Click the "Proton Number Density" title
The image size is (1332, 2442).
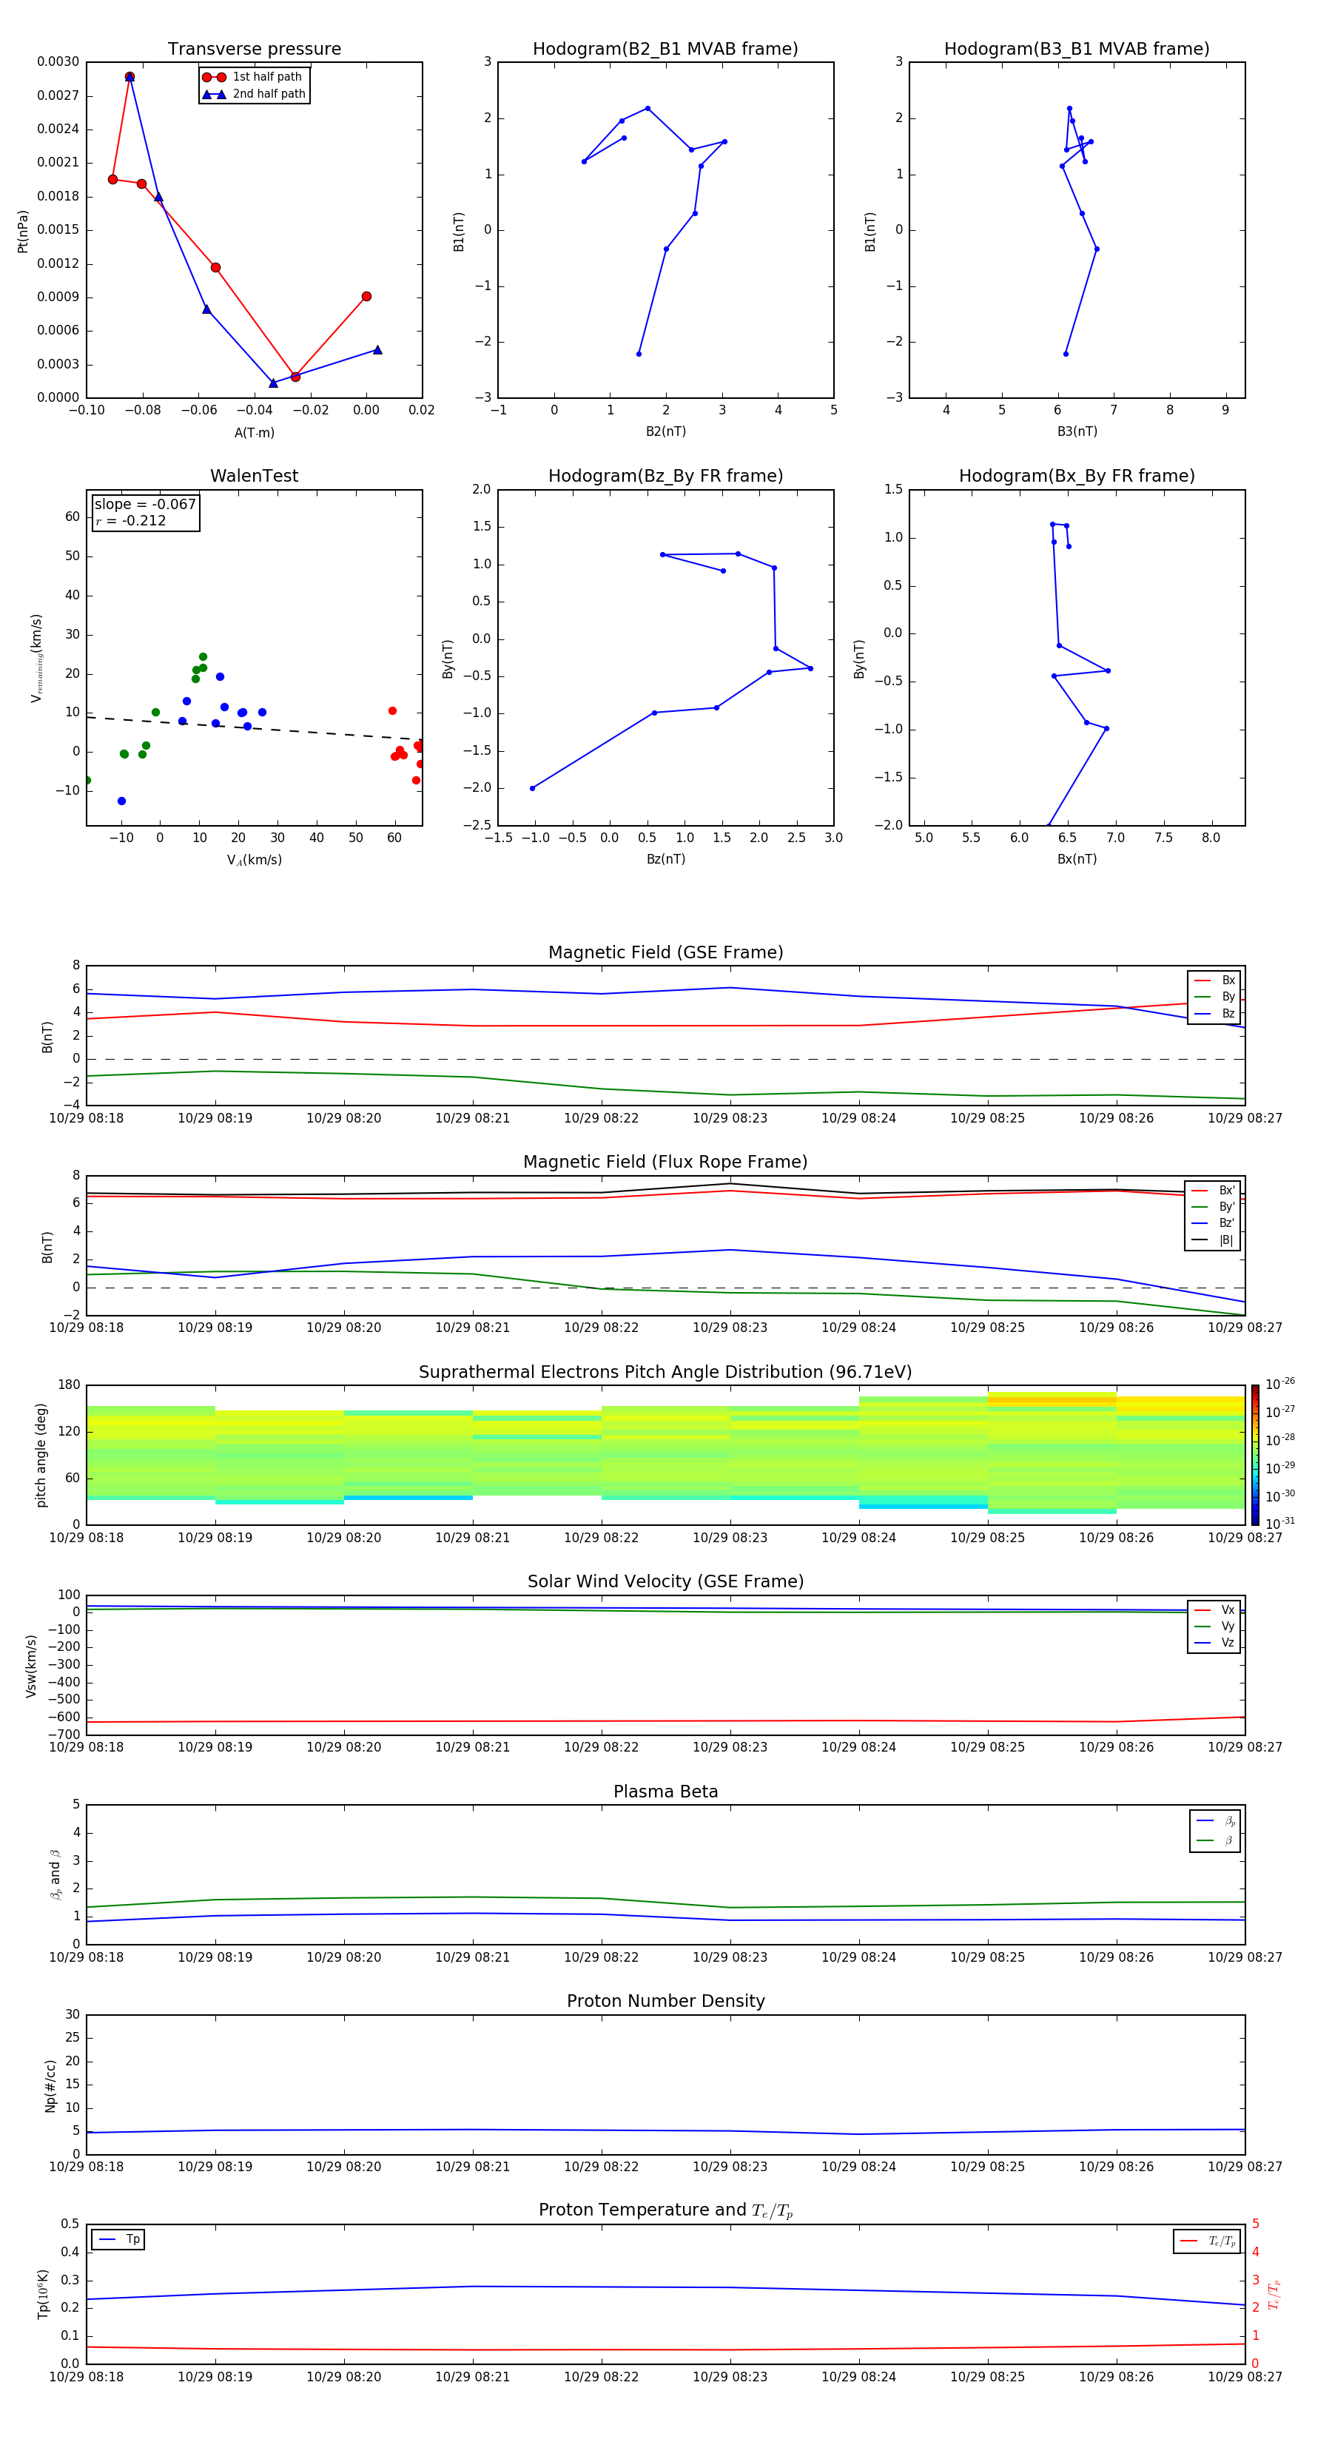(x=665, y=2001)
